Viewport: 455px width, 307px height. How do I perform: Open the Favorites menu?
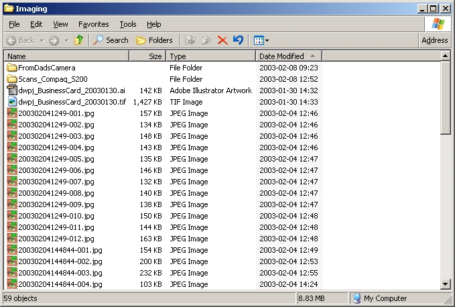tap(93, 24)
